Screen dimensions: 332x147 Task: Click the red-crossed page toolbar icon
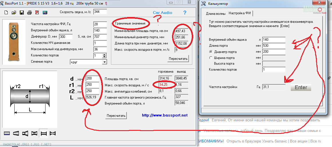[37, 13]
